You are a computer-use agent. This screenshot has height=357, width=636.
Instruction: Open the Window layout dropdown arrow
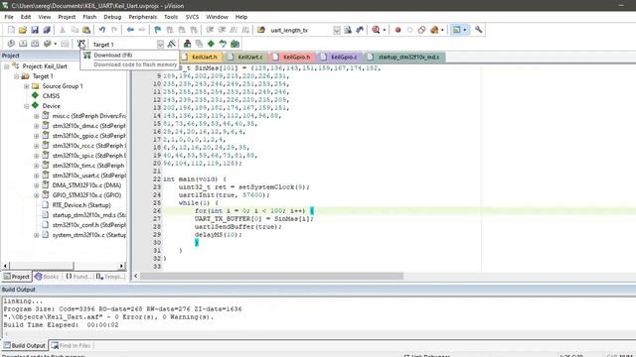coord(465,30)
